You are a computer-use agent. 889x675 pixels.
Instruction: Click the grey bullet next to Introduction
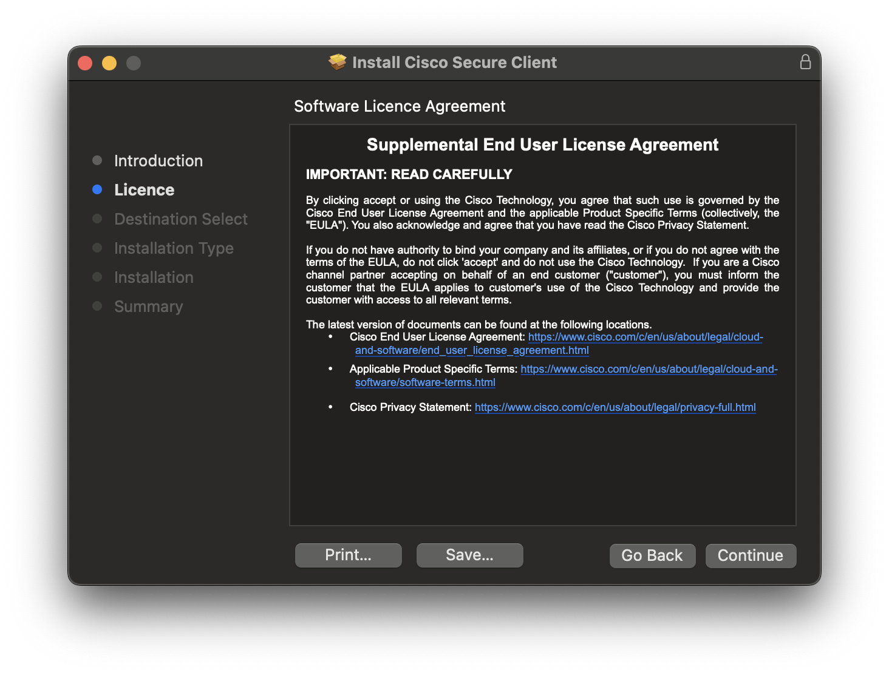click(97, 160)
